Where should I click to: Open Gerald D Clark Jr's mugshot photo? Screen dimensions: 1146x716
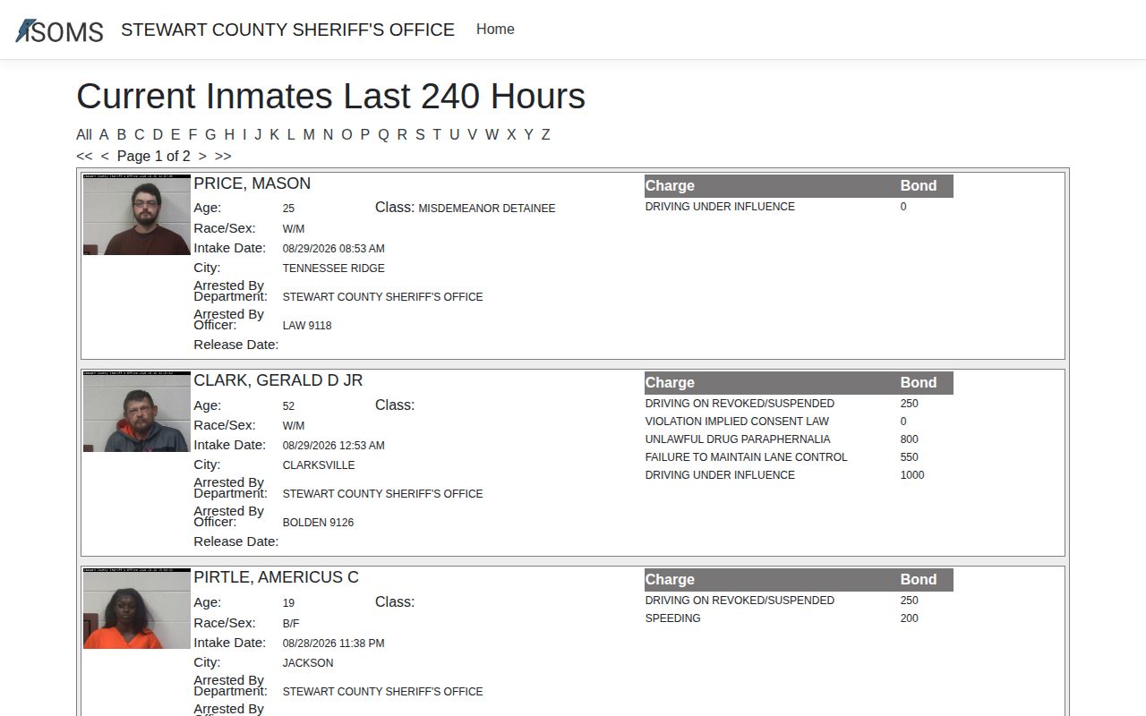137,412
